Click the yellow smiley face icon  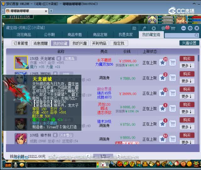coord(189,164)
